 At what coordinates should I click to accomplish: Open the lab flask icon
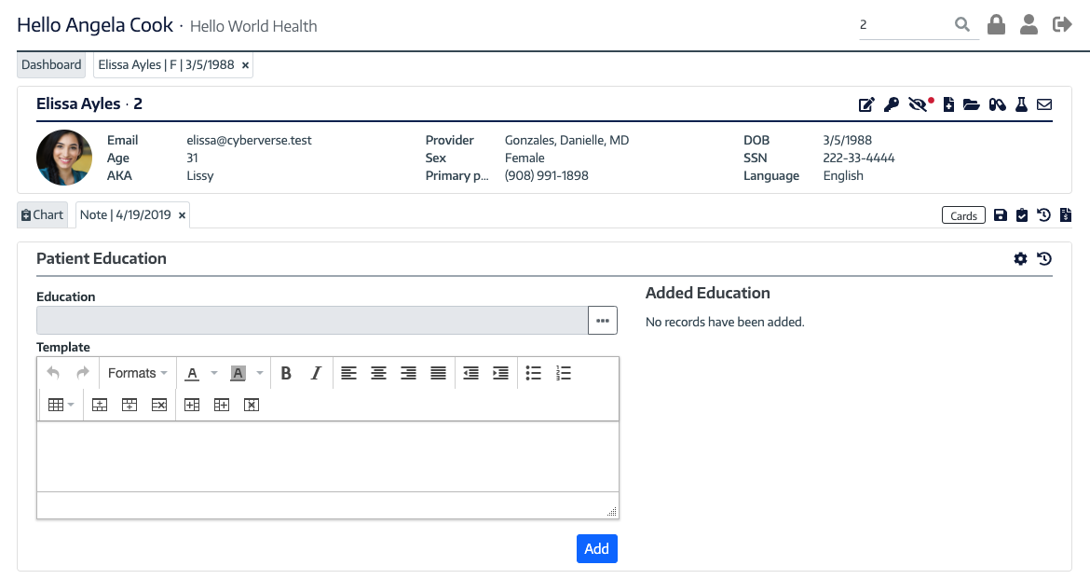1021,104
